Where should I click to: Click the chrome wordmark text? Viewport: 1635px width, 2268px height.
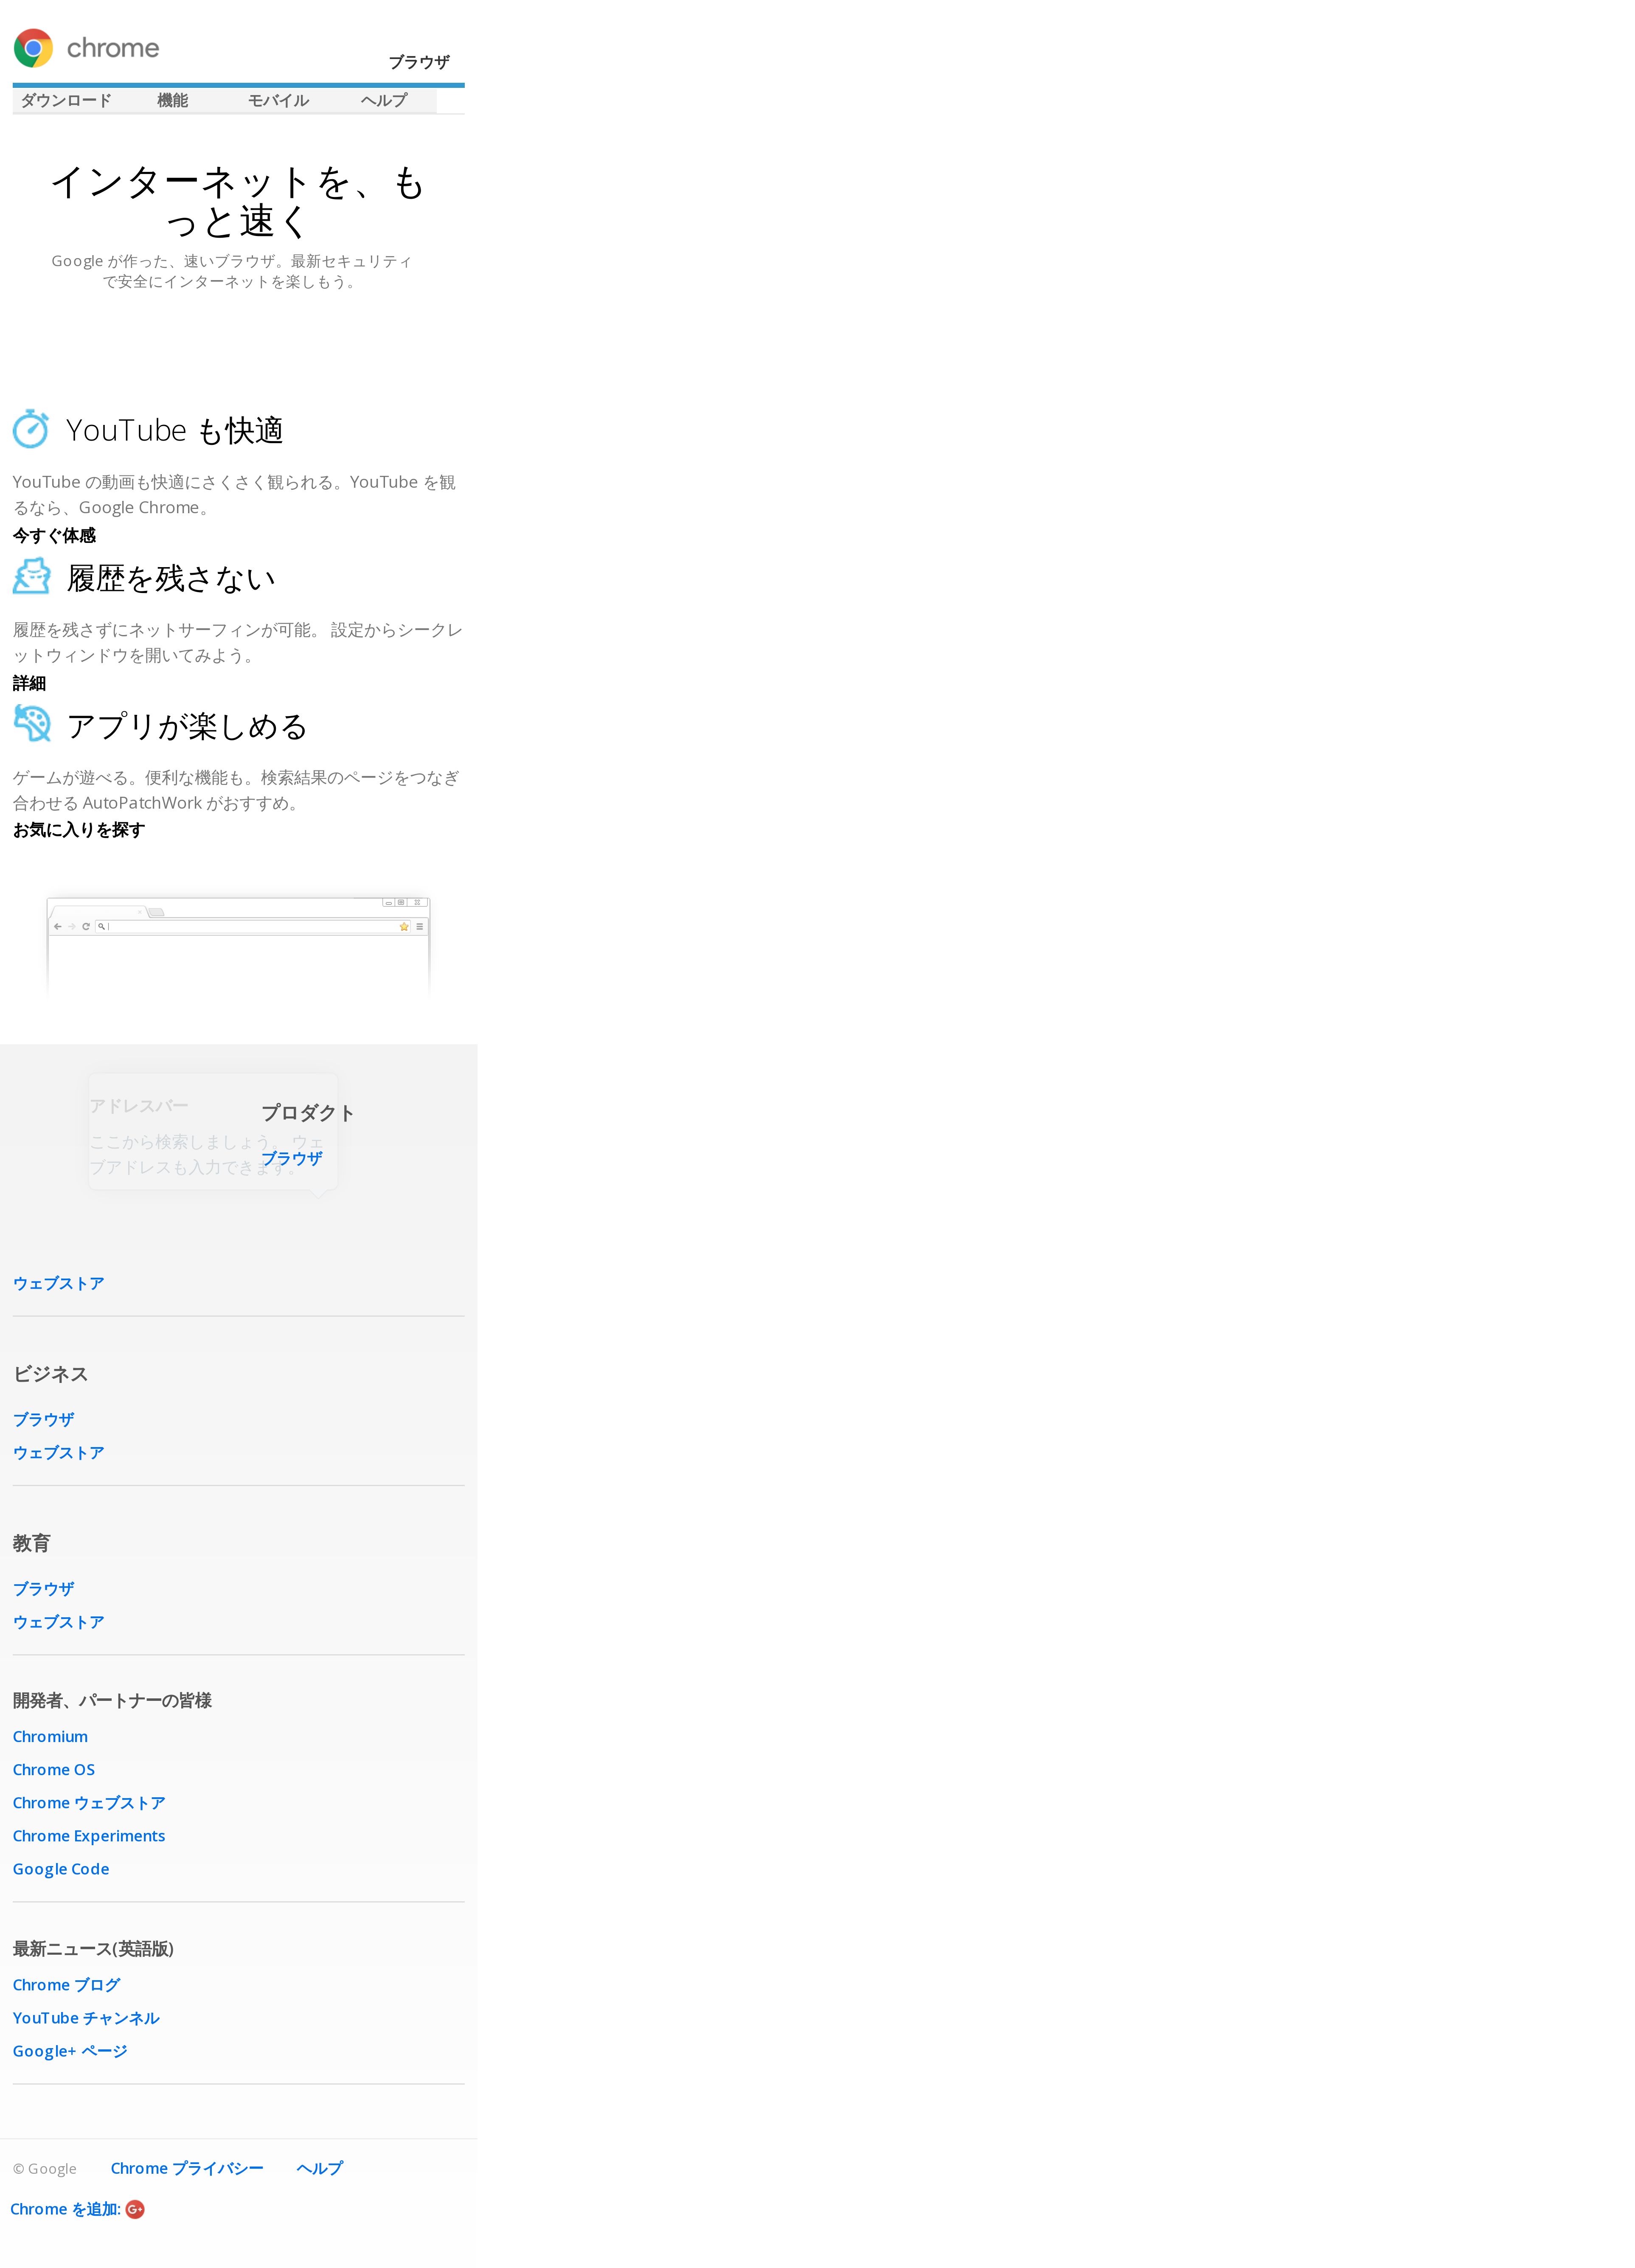tap(113, 48)
